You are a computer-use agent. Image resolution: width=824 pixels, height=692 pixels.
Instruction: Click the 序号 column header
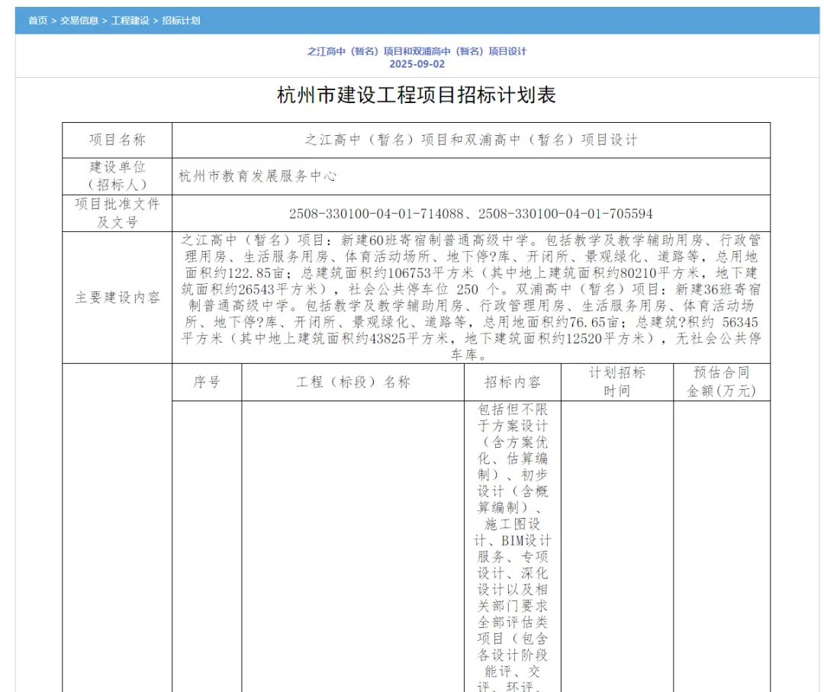click(207, 382)
